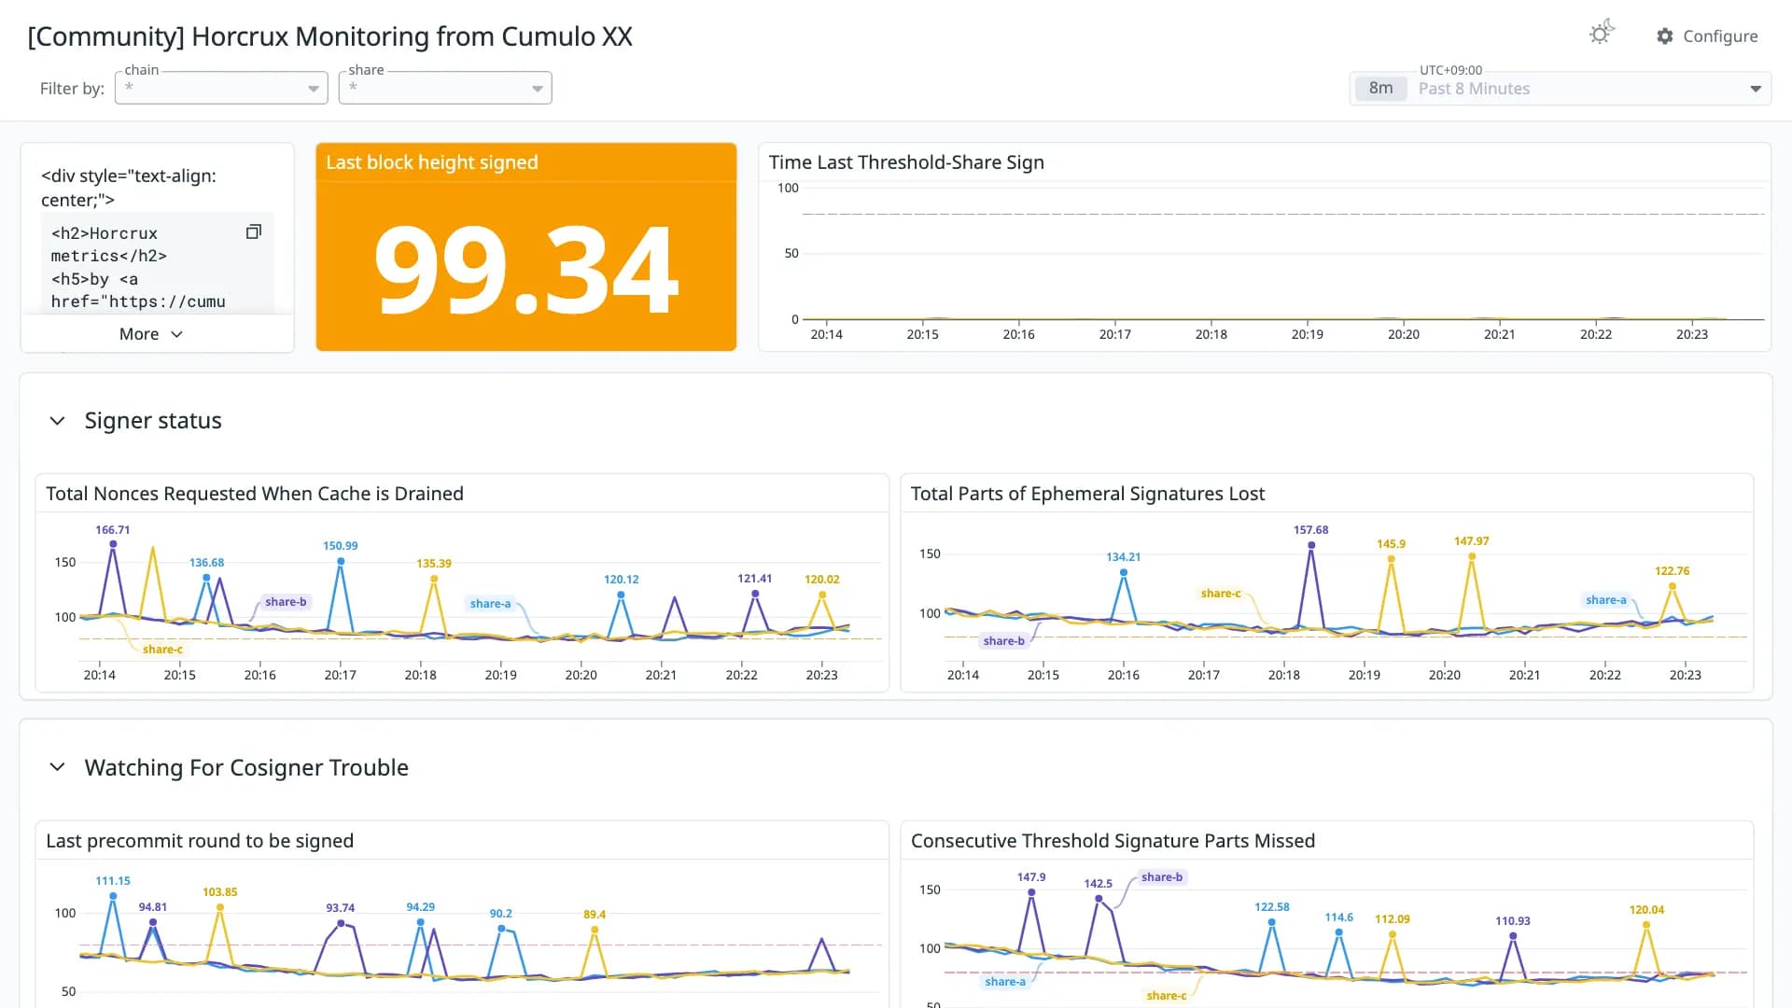Click the Configure gear icon

(1665, 36)
